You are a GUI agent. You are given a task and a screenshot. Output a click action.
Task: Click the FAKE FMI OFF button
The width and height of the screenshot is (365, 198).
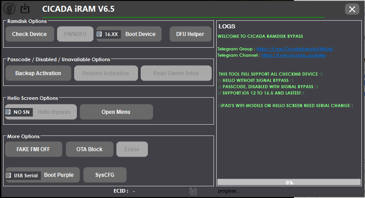point(33,149)
